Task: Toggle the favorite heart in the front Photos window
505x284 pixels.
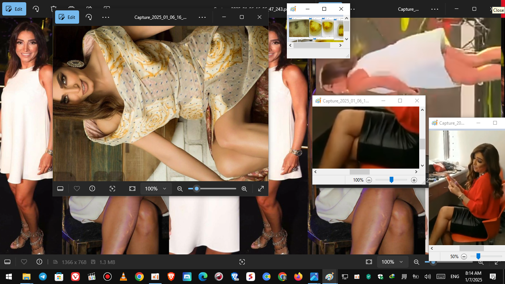Action: (x=77, y=189)
